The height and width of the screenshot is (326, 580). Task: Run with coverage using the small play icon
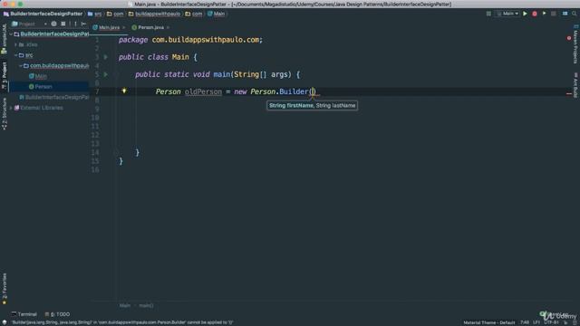(544, 14)
